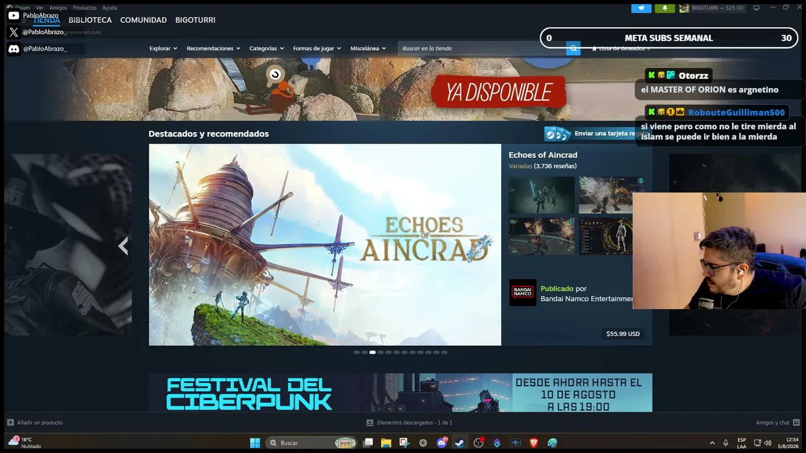806x453 pixels.
Task: Open Snipping Tool from taskbar
Action: click(x=404, y=443)
